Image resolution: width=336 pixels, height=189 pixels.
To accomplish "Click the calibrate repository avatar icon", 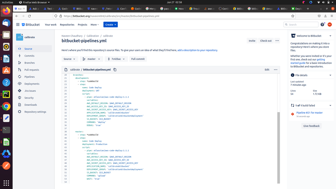I will (20, 37).
